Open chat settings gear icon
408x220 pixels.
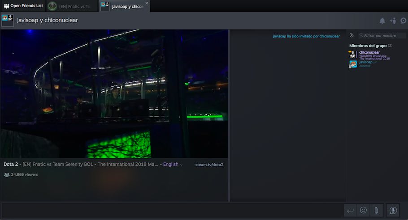tap(404, 21)
